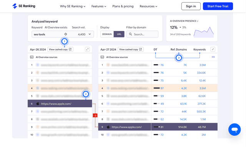Screen dimensions: 246x147
Task: Switch display to URL
Action: [119, 34]
